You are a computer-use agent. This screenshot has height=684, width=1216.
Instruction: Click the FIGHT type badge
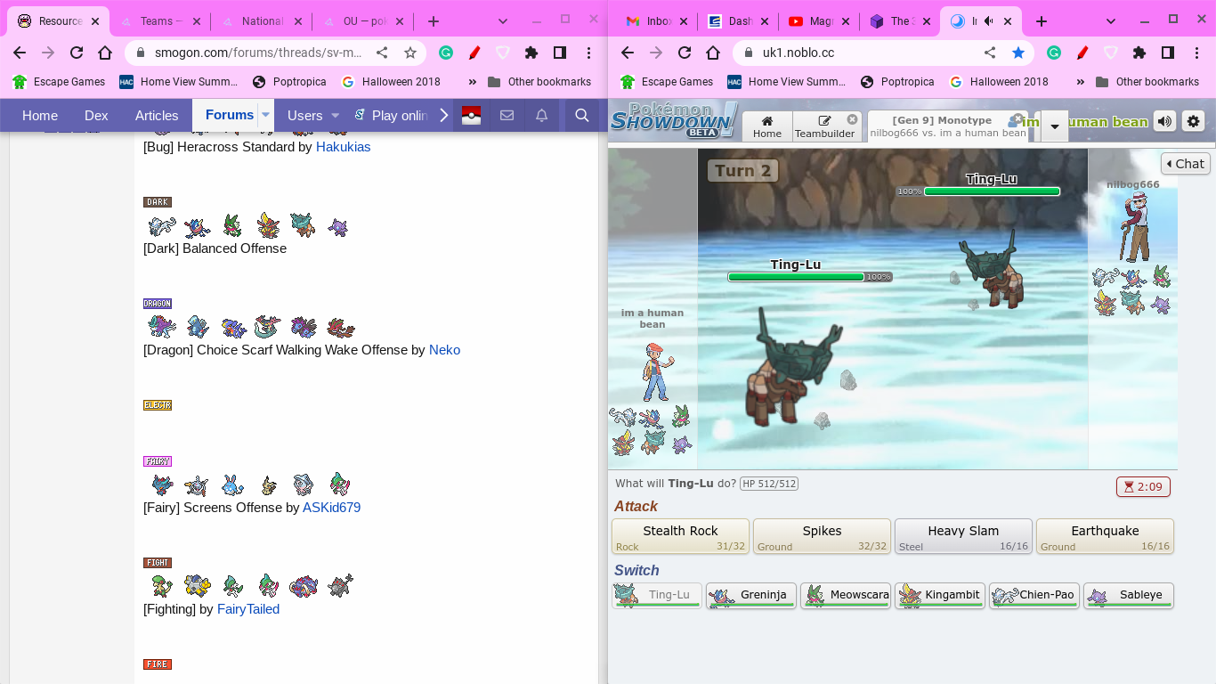pos(158,563)
